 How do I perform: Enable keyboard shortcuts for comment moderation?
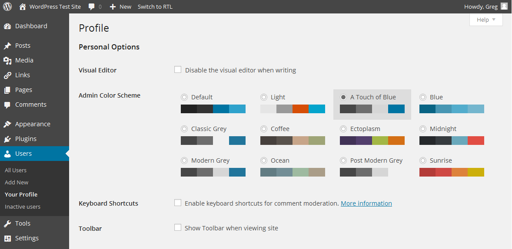click(178, 203)
